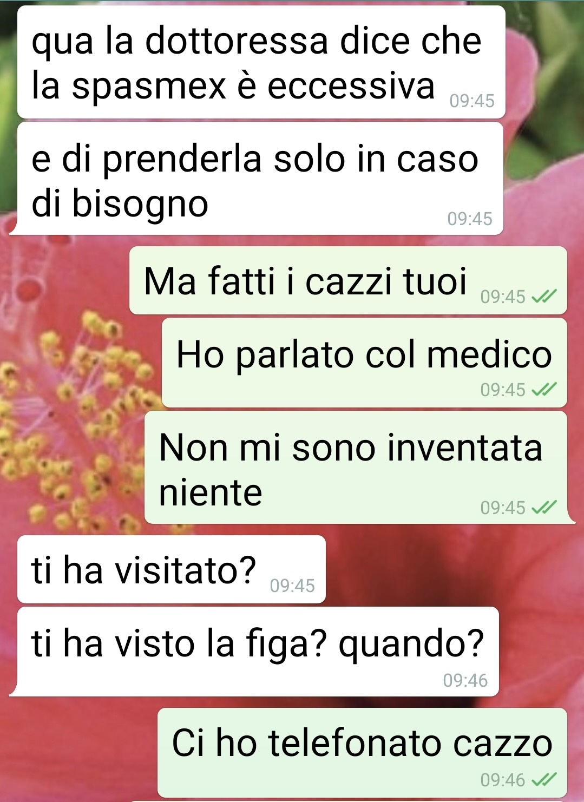Tap the 'Ma fatti i cazzi tuoi' bubble
The image size is (584, 802).
(x=348, y=280)
